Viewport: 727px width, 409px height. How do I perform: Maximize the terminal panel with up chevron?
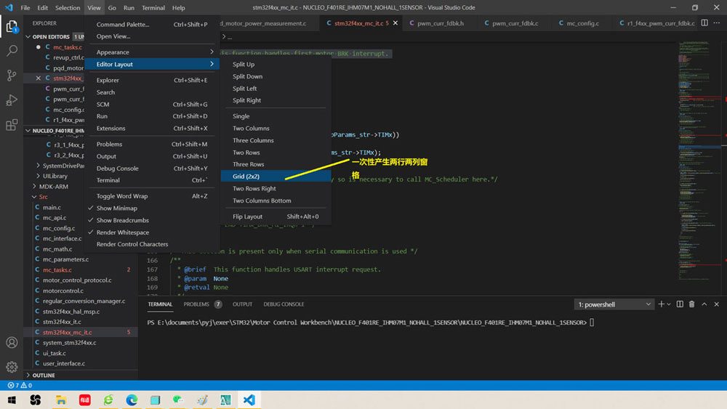704,304
